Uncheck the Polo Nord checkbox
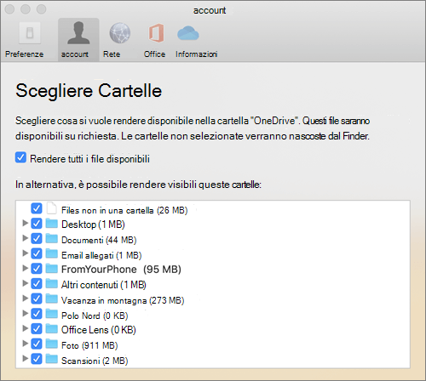The width and height of the screenshot is (426, 381). 37,314
